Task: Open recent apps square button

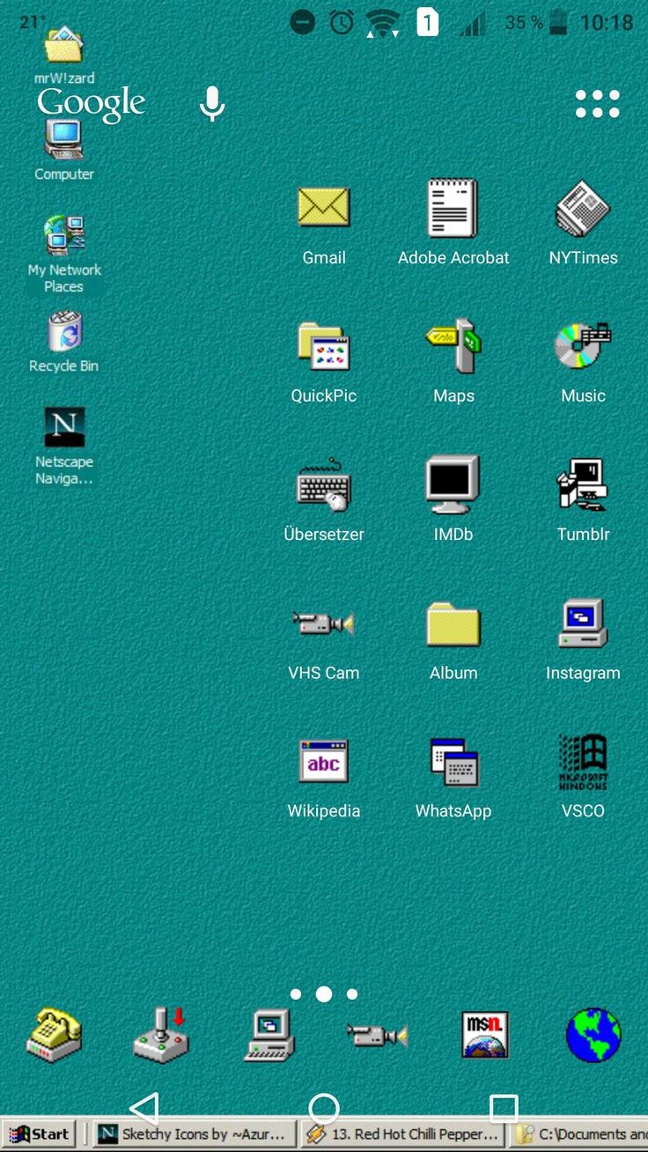Action: point(504,1109)
